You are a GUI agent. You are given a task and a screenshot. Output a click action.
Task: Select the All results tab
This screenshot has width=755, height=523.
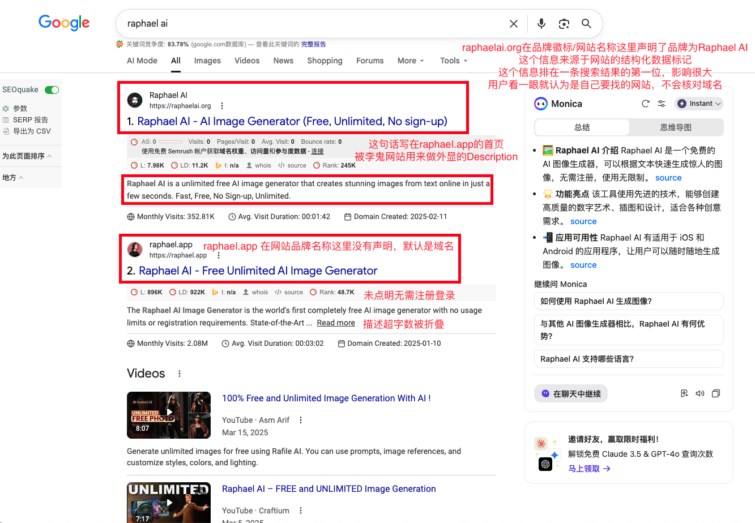tap(176, 61)
